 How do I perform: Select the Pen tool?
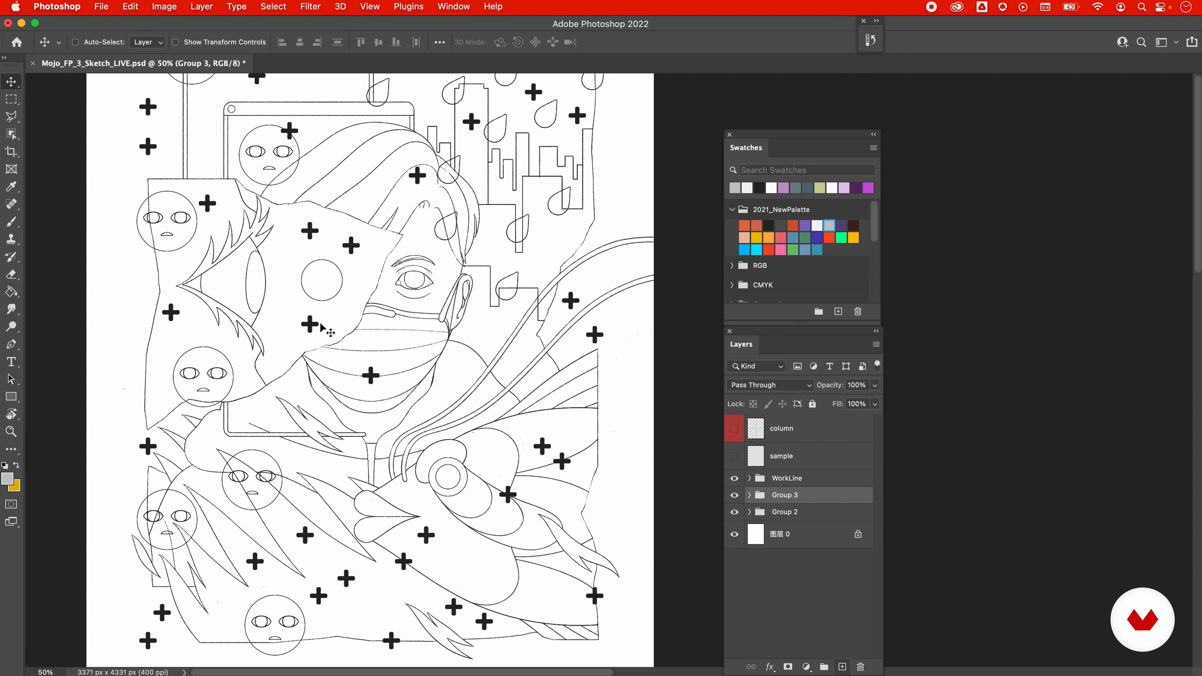(11, 344)
